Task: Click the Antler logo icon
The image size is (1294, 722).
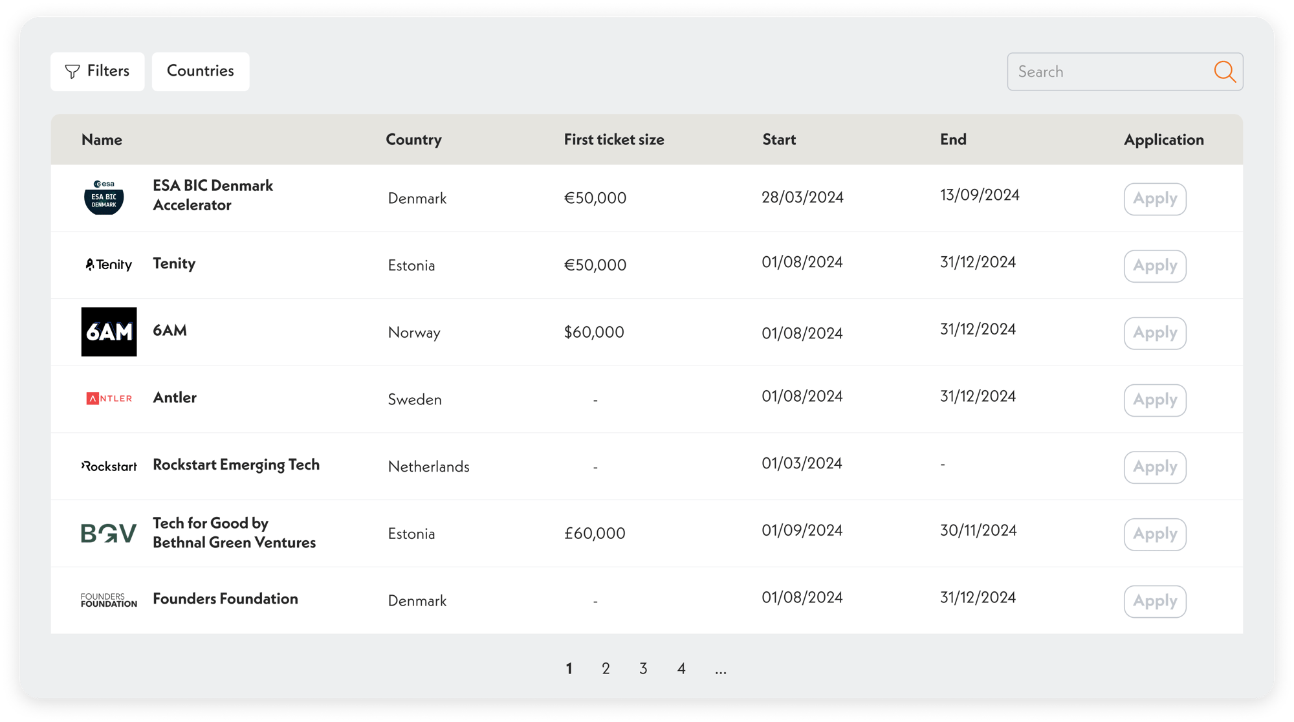Action: [109, 399]
